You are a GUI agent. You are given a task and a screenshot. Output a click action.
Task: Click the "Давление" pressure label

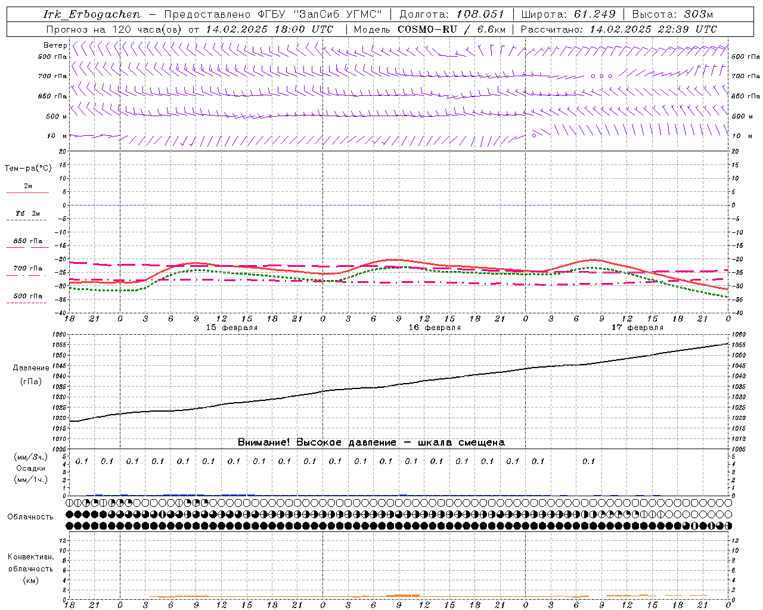[31, 368]
